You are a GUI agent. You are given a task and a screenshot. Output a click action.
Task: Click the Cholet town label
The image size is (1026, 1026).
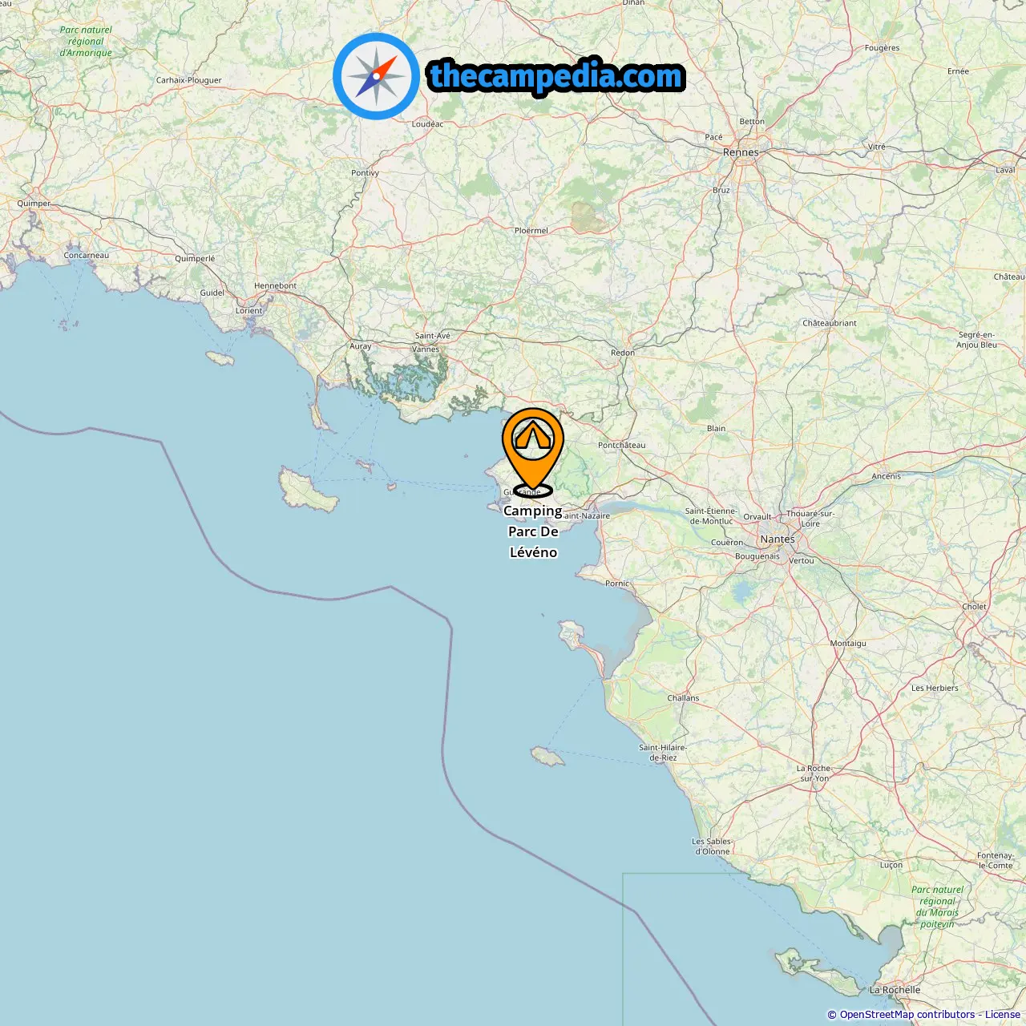pos(975,607)
